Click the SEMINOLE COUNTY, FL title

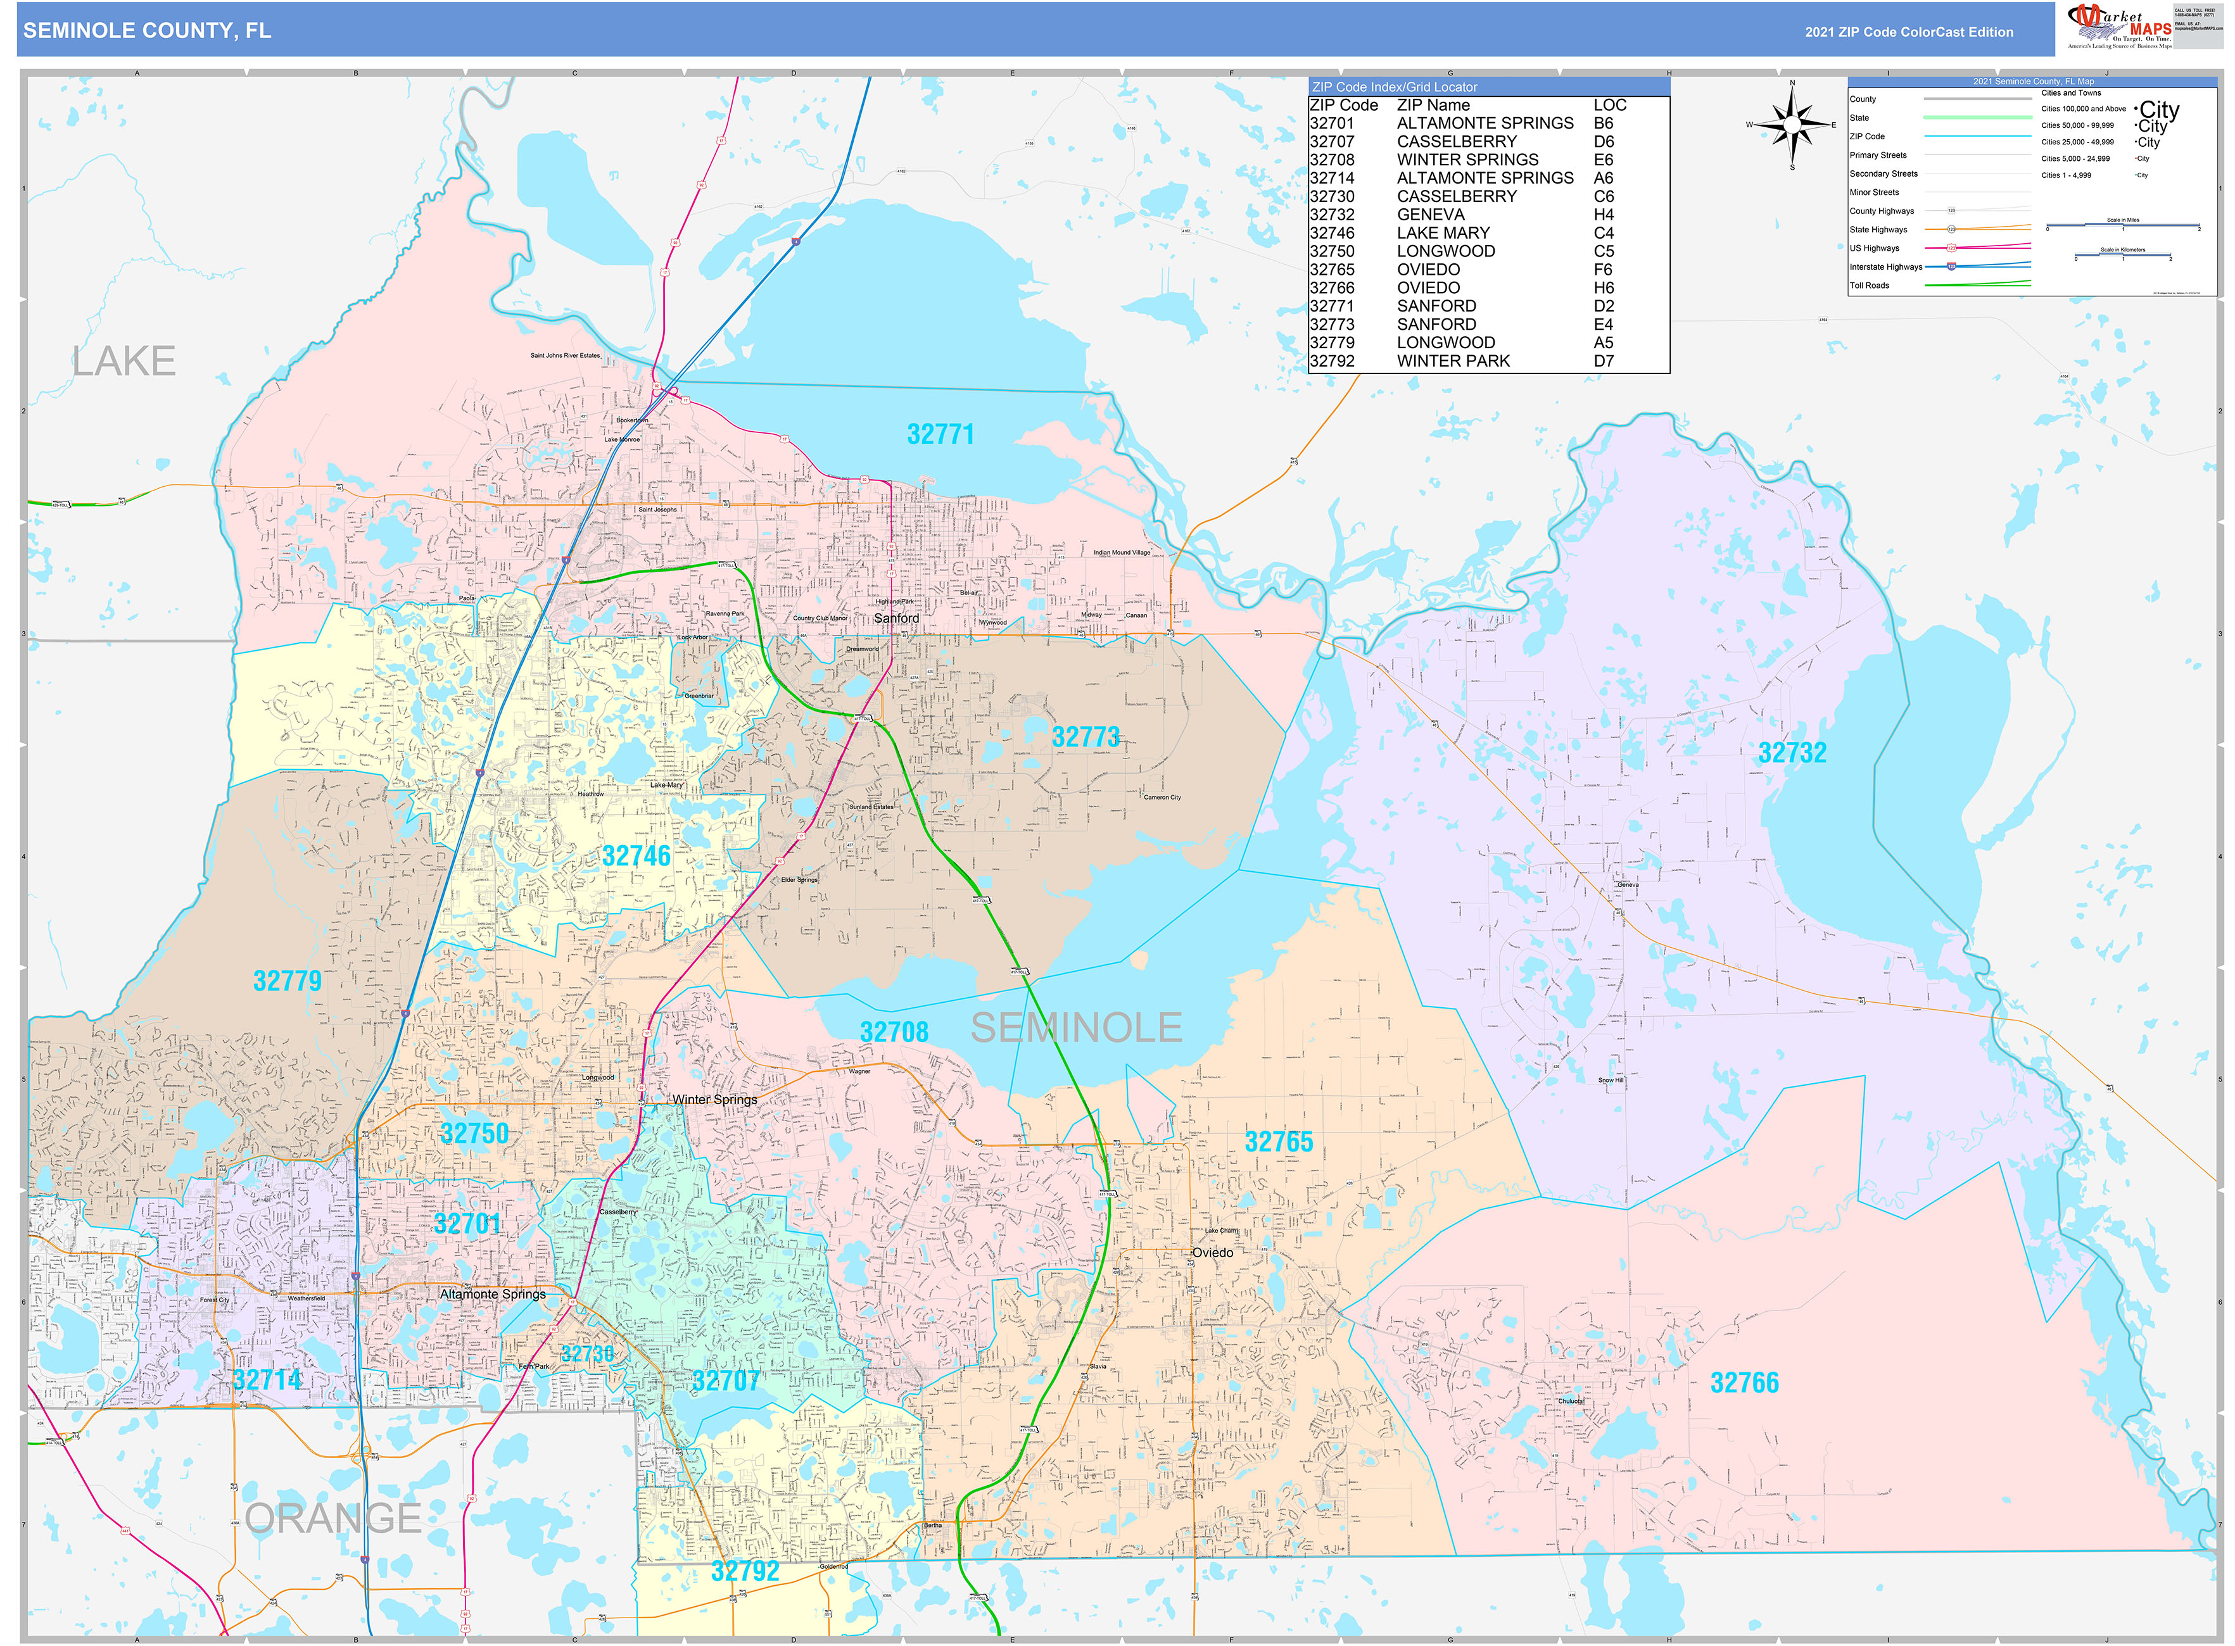coord(146,31)
